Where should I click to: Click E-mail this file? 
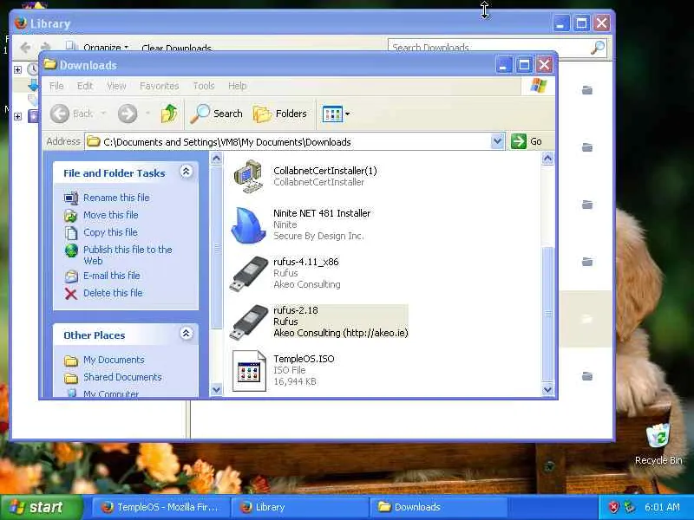[x=112, y=276]
